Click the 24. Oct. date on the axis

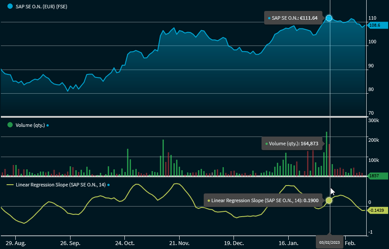tap(124, 242)
